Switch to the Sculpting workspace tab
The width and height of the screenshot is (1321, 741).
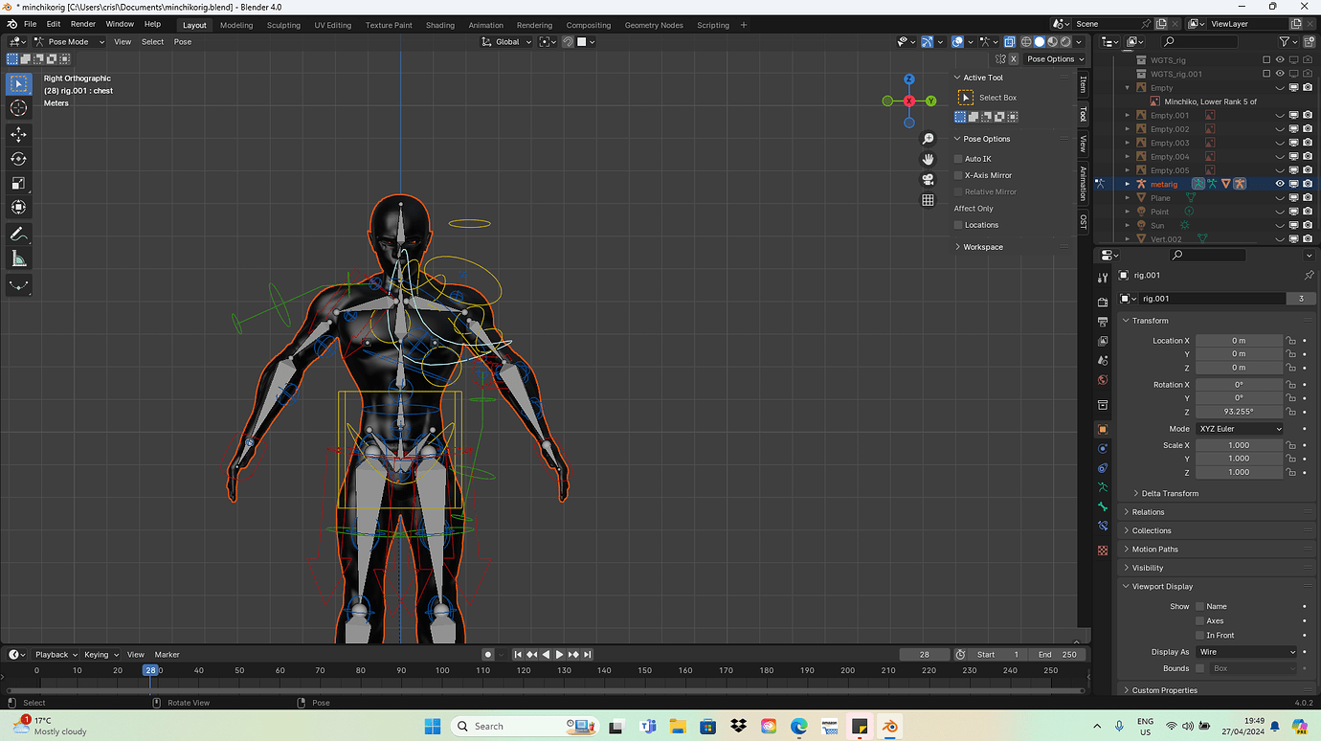tap(283, 25)
